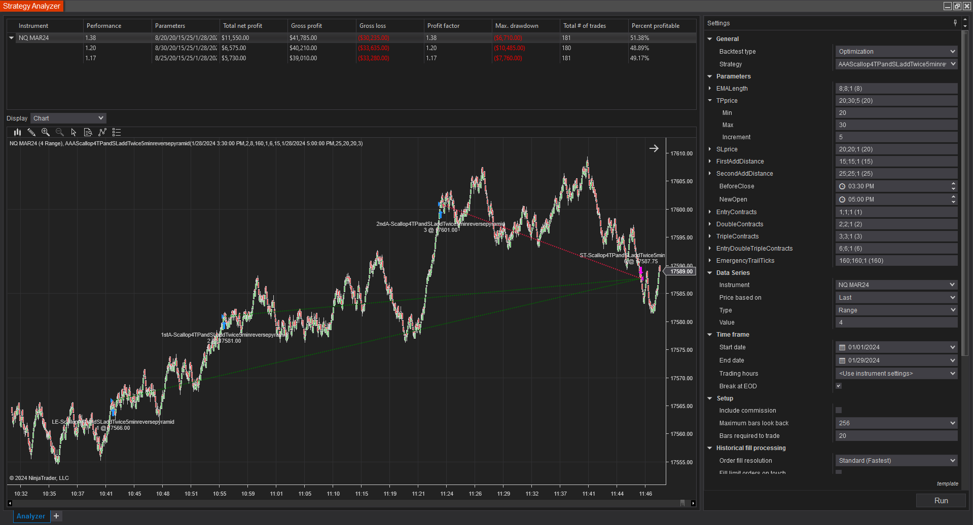Click the Settings panel vertical scrollbar
The width and height of the screenshot is (973, 525).
(964, 192)
